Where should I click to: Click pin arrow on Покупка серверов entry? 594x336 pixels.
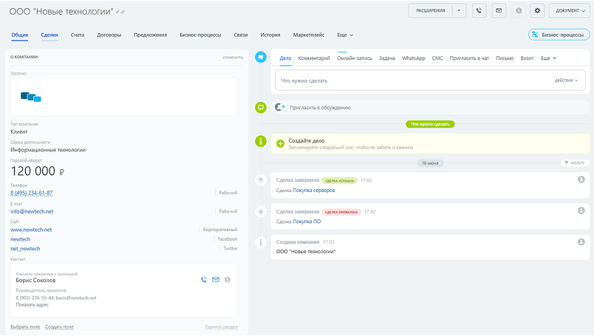click(261, 180)
